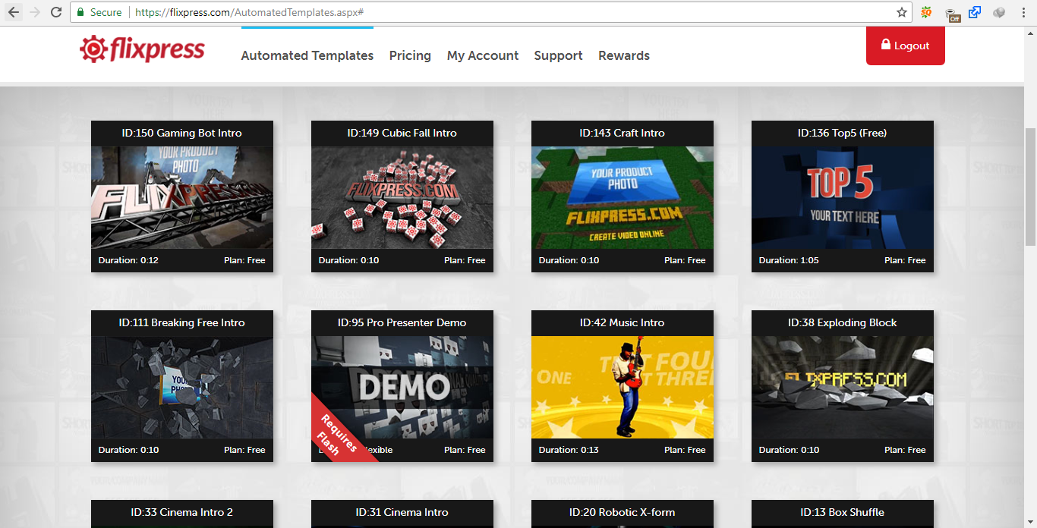Open the Pricing page
The image size is (1037, 528).
tap(410, 55)
